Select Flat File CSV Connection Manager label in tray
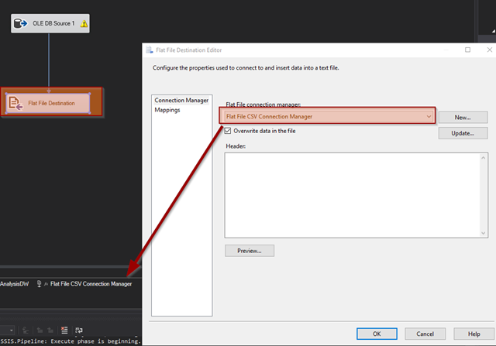The height and width of the screenshot is (346, 496). click(x=91, y=284)
